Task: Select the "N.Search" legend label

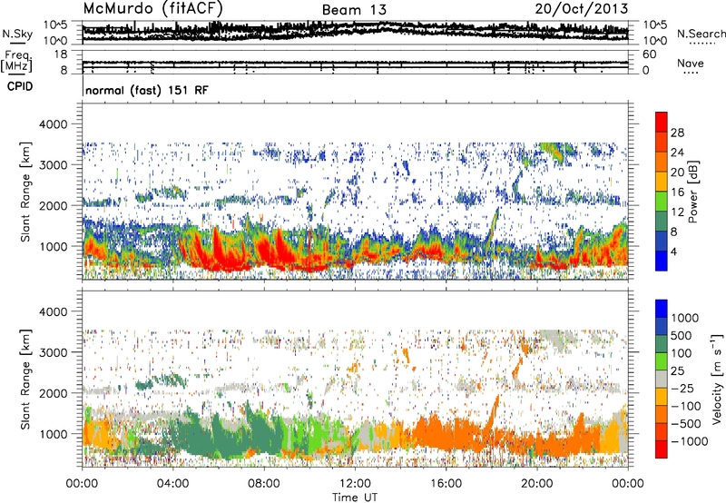Action: point(701,34)
